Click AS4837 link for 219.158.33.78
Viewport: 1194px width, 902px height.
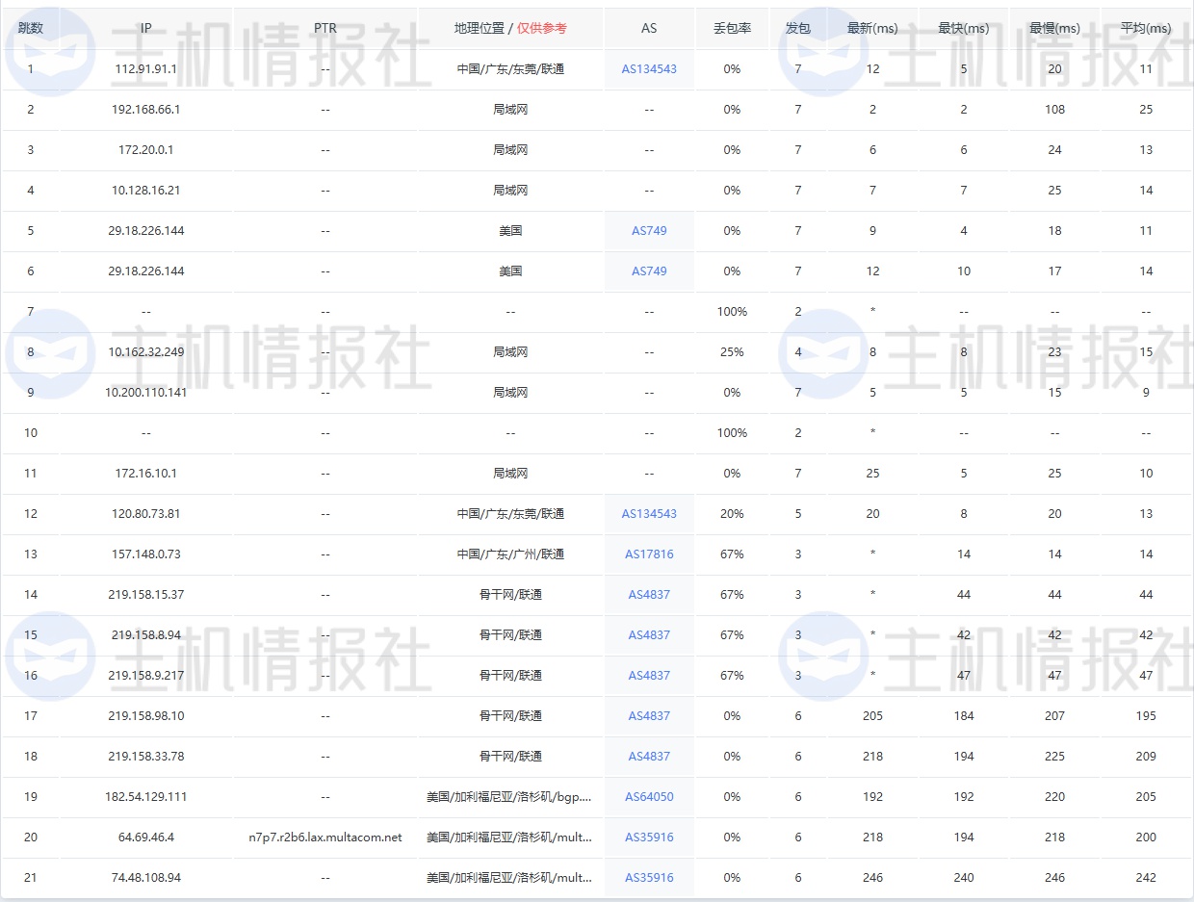coord(649,757)
